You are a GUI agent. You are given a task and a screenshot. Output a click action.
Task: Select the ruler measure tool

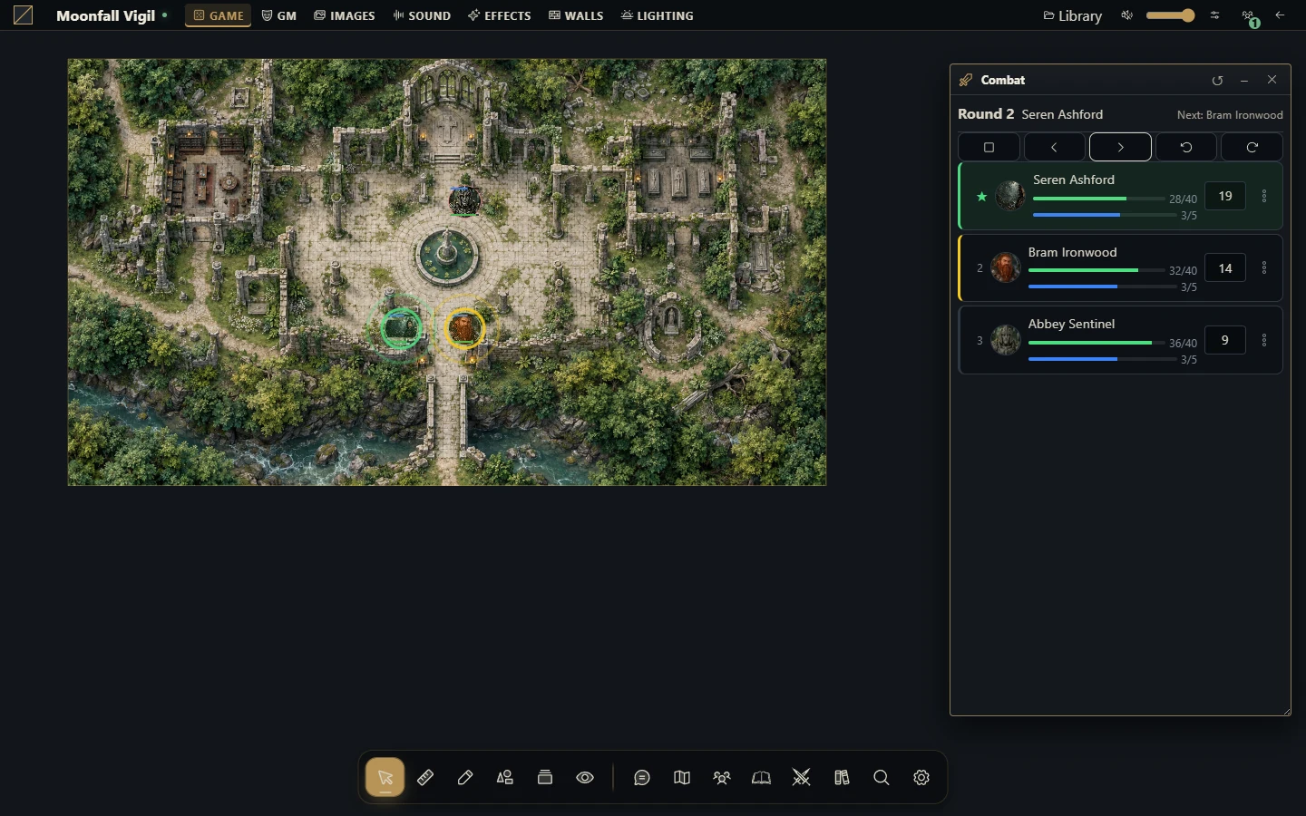425,778
